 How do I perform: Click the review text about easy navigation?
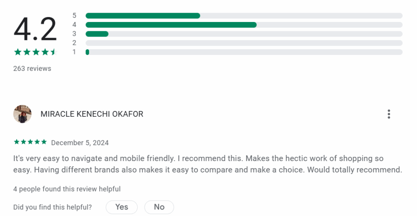[x=208, y=164]
